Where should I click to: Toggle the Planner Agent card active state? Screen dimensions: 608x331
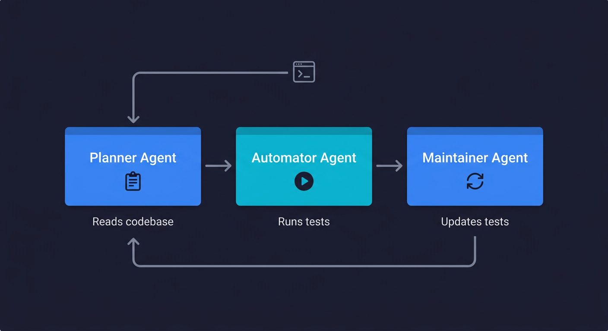click(x=133, y=166)
